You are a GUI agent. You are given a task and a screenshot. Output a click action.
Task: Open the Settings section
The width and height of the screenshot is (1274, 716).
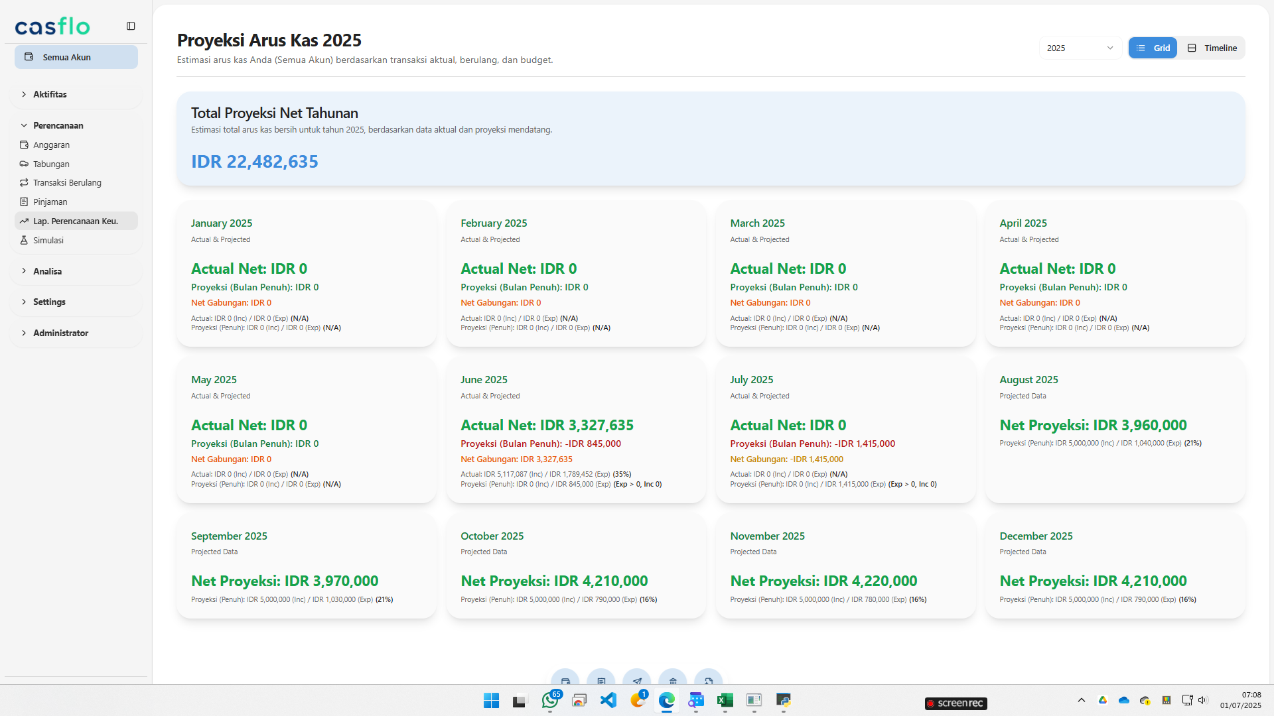click(49, 302)
